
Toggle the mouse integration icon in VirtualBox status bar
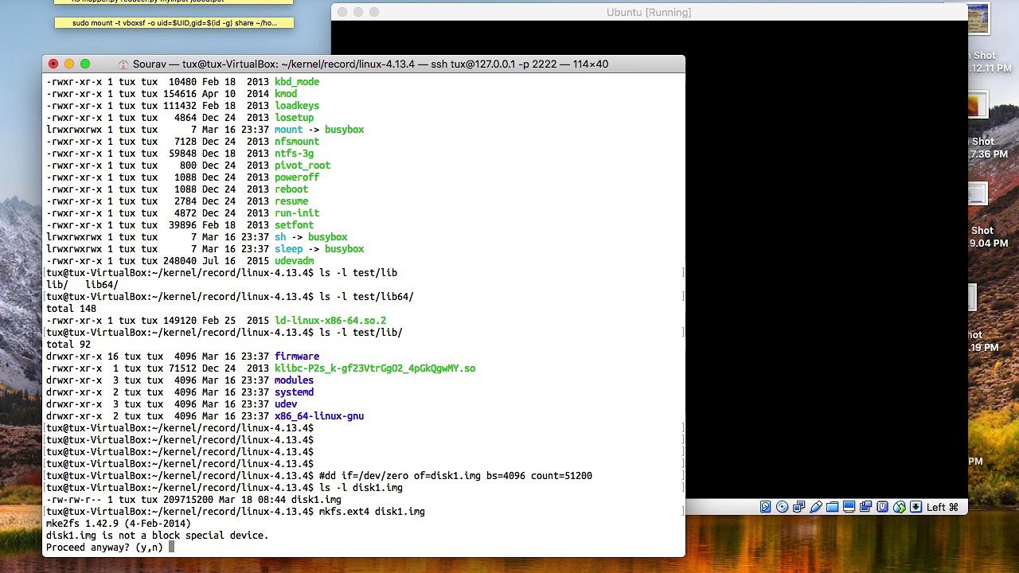(900, 507)
